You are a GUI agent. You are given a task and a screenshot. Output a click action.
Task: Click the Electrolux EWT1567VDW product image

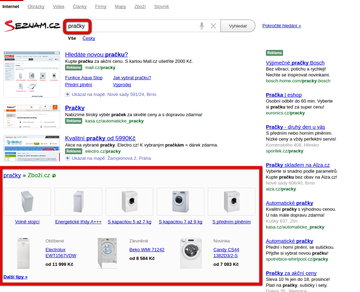click(x=23, y=253)
